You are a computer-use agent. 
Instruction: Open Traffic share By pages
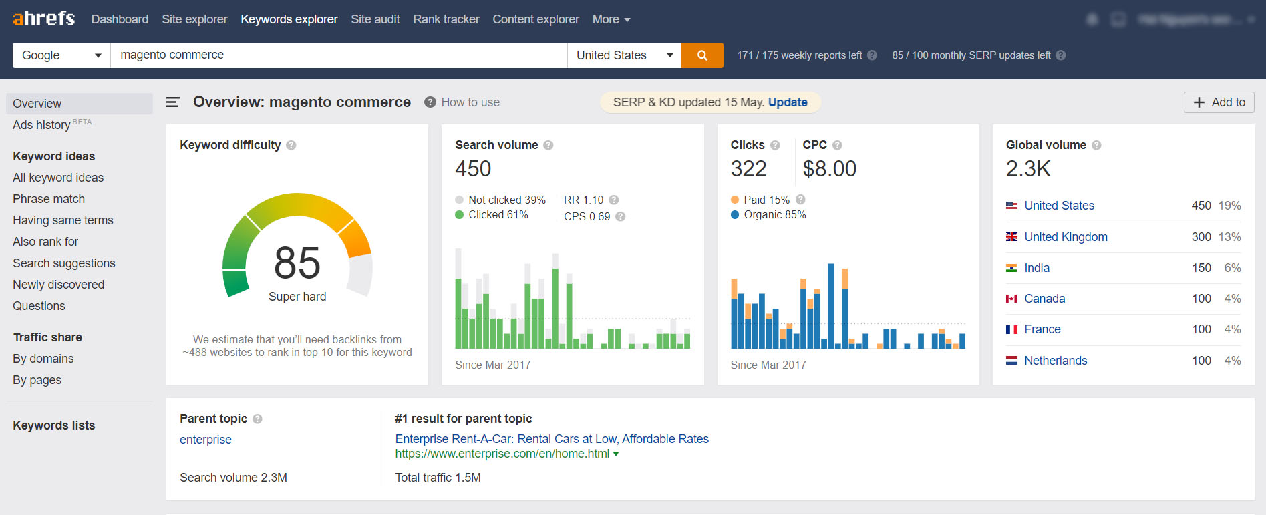pyautogui.click(x=37, y=380)
